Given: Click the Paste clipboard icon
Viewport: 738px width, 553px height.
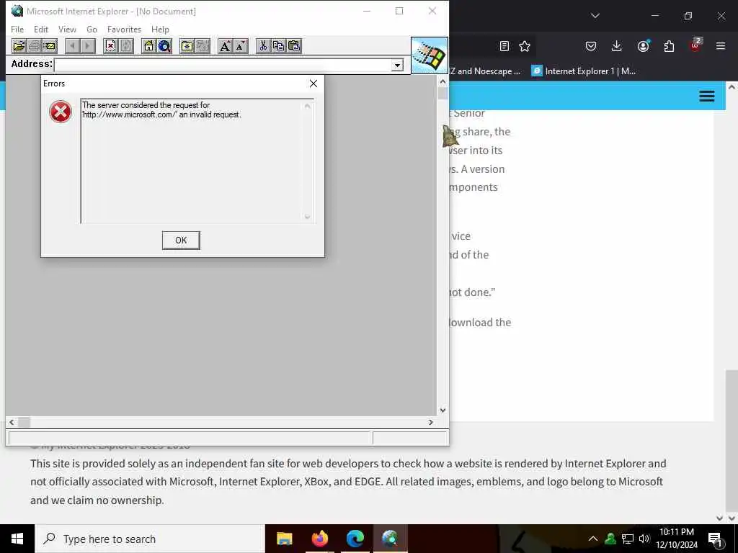Looking at the screenshot, I should click(x=294, y=46).
